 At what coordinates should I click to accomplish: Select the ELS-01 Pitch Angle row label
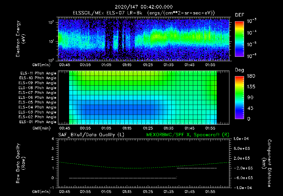pyautogui.click(x=38, y=122)
